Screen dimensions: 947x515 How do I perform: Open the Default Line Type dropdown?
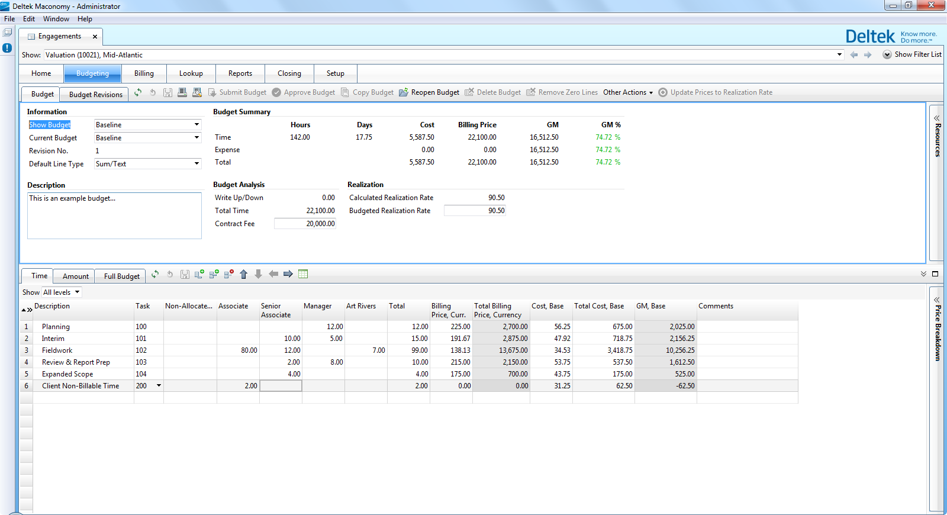point(197,164)
